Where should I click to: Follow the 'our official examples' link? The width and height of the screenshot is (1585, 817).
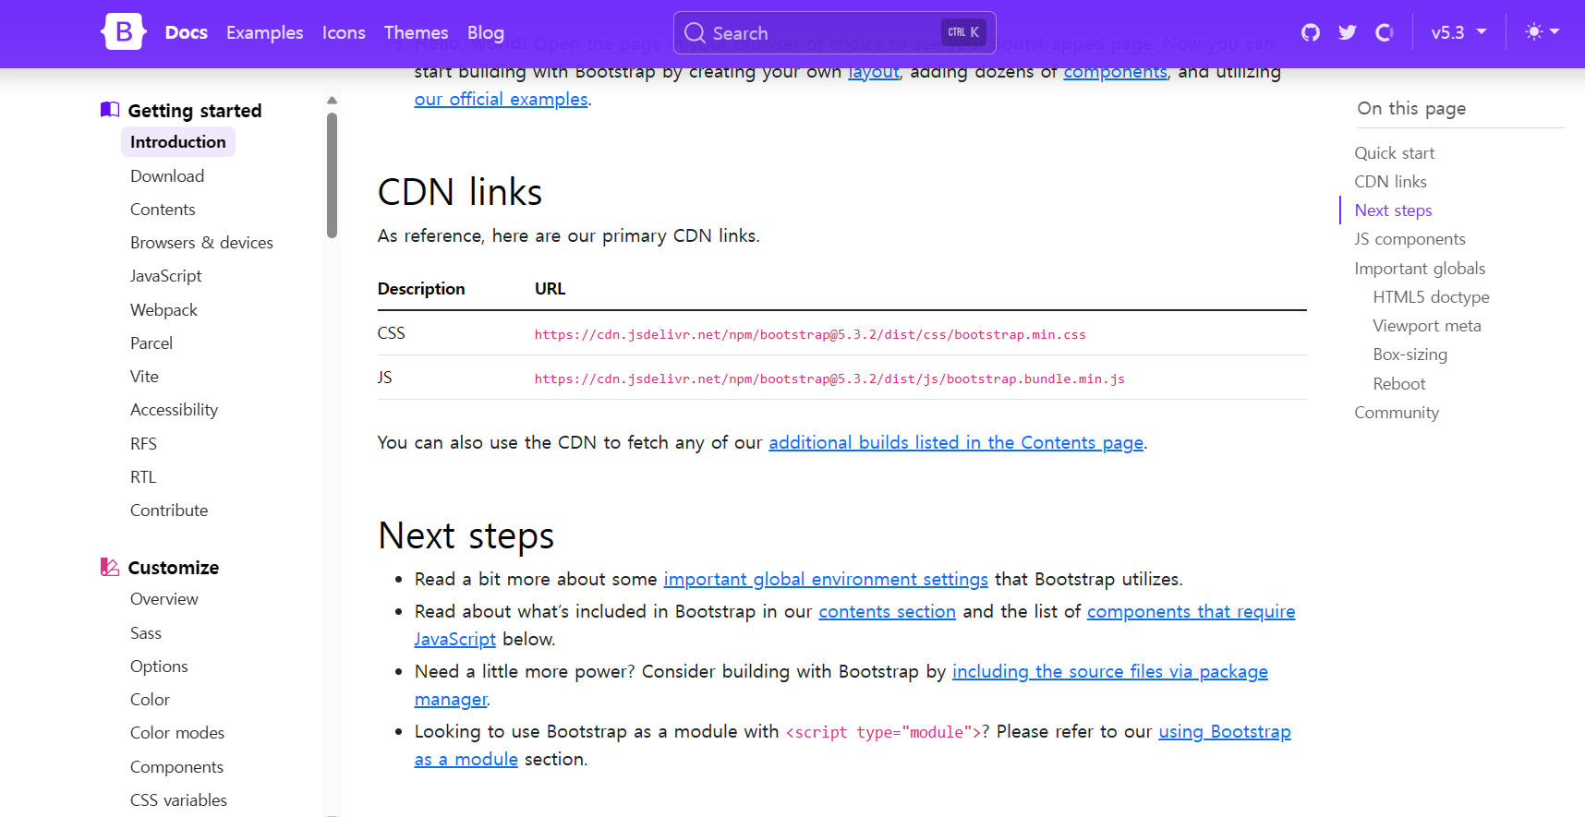coord(501,99)
